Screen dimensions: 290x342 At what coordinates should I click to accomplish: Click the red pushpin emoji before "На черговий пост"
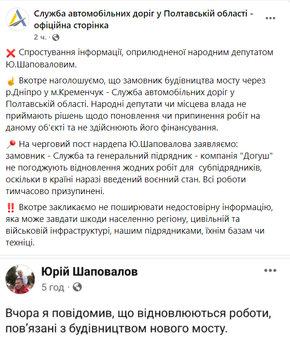coord(11,144)
